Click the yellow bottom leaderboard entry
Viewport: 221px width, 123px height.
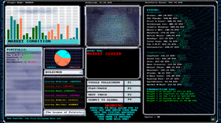coord(61,105)
